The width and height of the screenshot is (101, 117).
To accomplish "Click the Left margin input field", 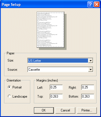I will [56, 87].
